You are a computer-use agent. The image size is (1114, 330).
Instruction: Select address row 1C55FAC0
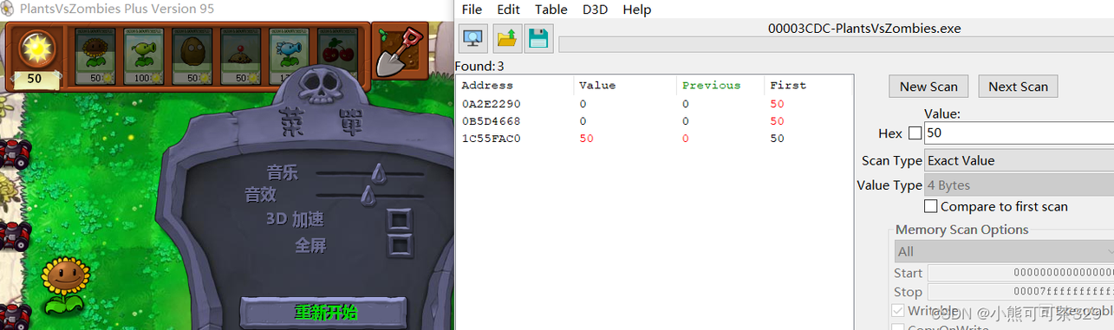coord(655,139)
